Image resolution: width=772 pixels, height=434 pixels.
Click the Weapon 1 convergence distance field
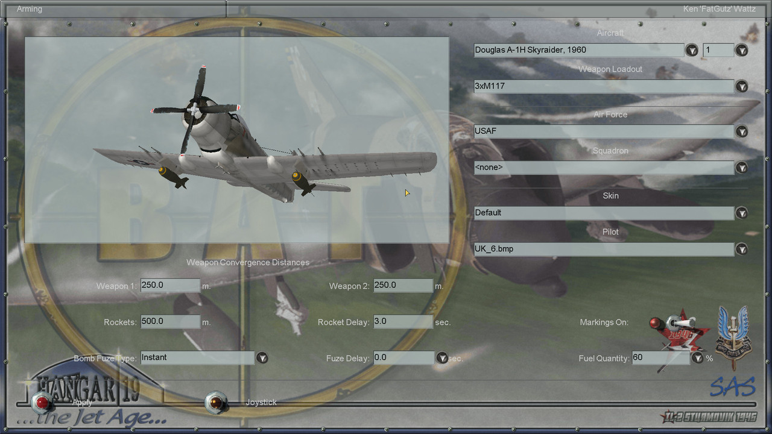170,285
